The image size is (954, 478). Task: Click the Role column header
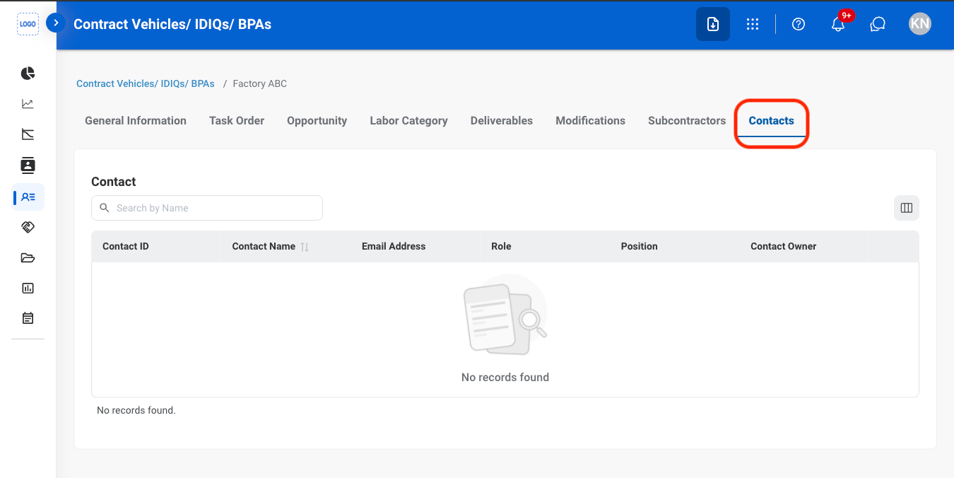coord(501,247)
